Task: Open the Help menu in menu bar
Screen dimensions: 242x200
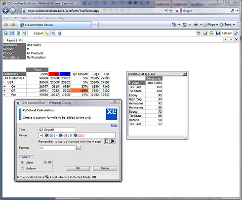Action: 61,18
